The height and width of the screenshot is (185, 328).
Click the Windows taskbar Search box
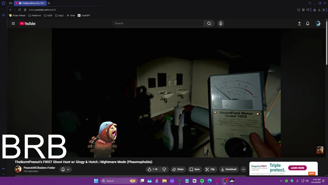click(x=119, y=181)
